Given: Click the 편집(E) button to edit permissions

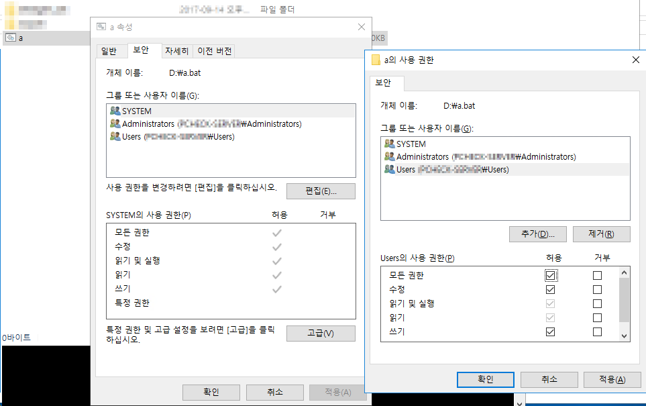Looking at the screenshot, I should click(x=321, y=191).
